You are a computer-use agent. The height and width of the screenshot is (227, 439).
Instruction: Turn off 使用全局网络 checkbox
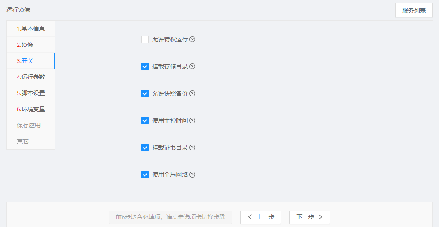pos(145,175)
